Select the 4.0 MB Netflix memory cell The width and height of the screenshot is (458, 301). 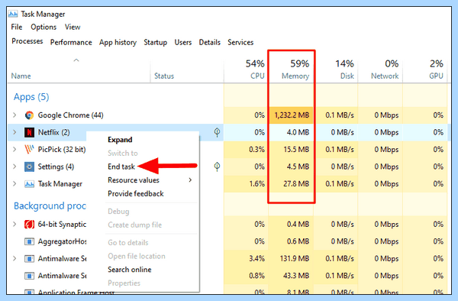(x=292, y=132)
